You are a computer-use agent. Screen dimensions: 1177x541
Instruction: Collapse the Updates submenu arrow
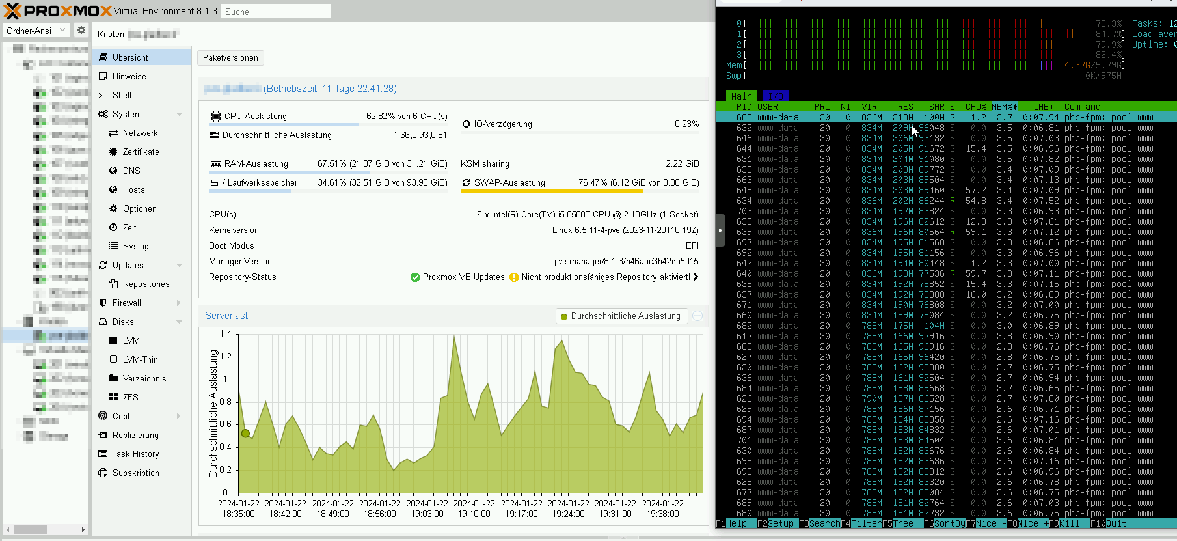pyautogui.click(x=179, y=266)
